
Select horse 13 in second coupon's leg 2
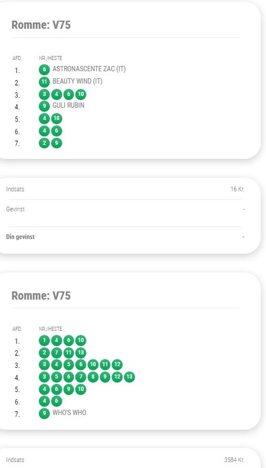(80, 353)
